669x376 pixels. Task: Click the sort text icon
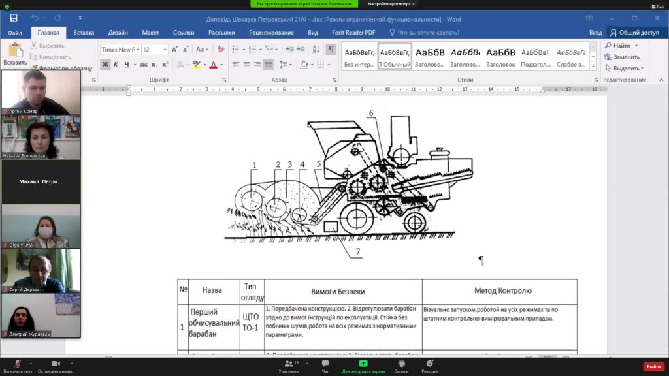click(x=316, y=50)
